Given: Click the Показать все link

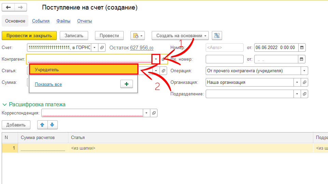Looking at the screenshot, I should pos(48,84).
